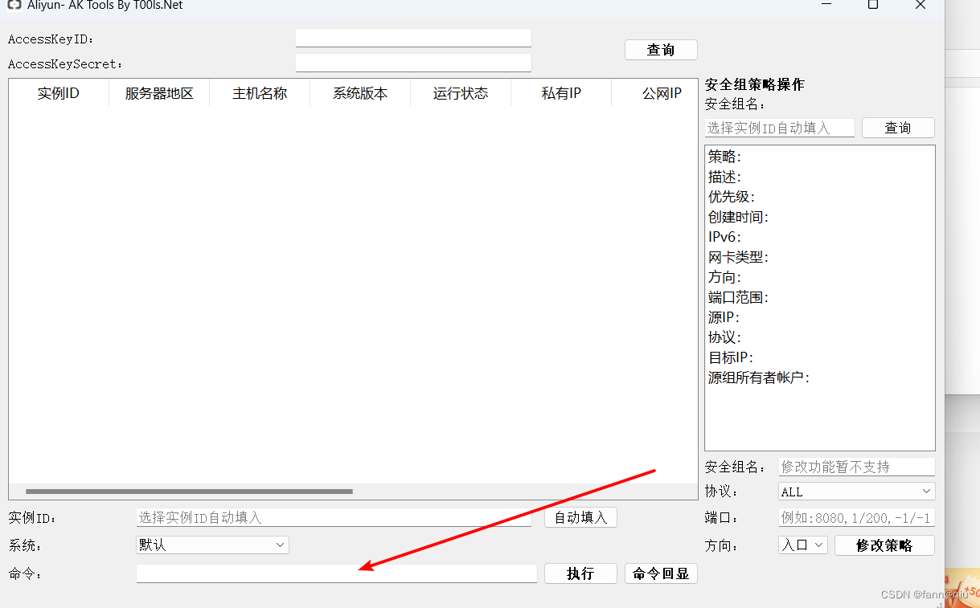Select the 实例ID column header
The width and height of the screenshot is (980, 608).
(58, 92)
